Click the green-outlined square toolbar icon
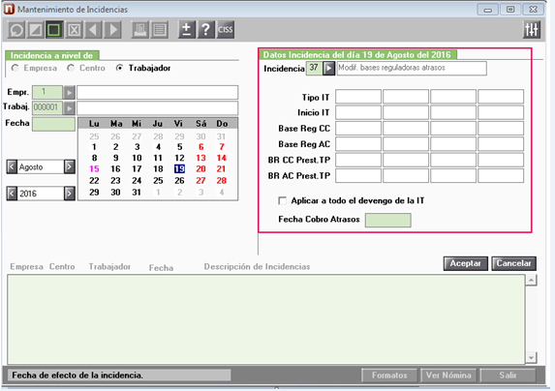This screenshot has height=391, width=555. tap(54, 30)
